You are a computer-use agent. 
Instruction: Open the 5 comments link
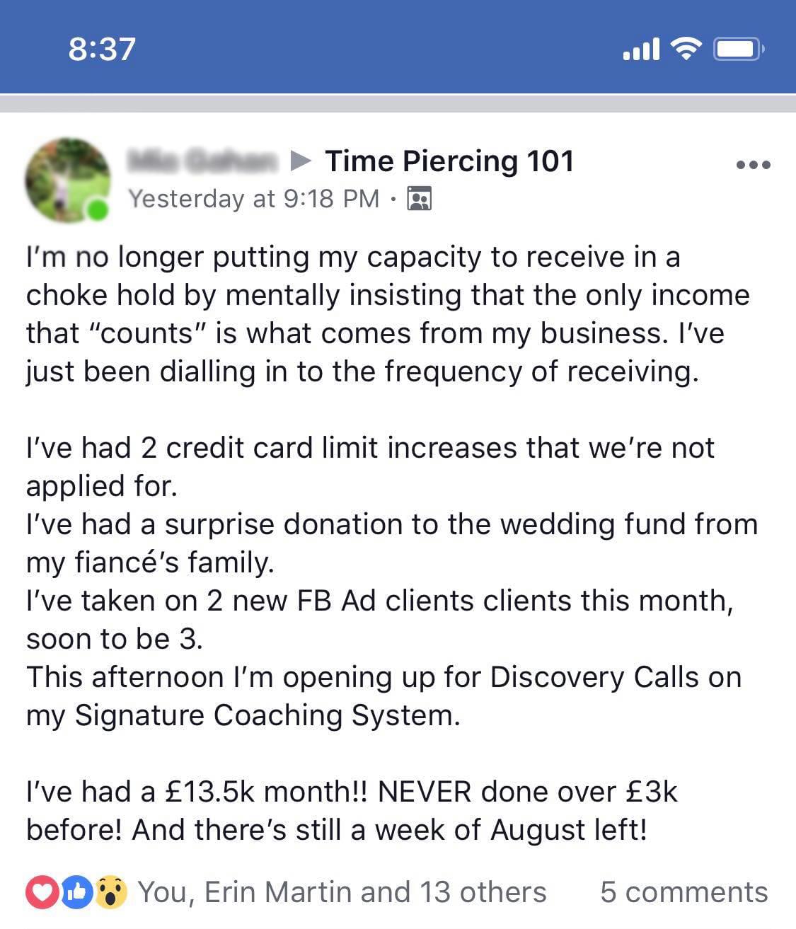pyautogui.click(x=683, y=892)
